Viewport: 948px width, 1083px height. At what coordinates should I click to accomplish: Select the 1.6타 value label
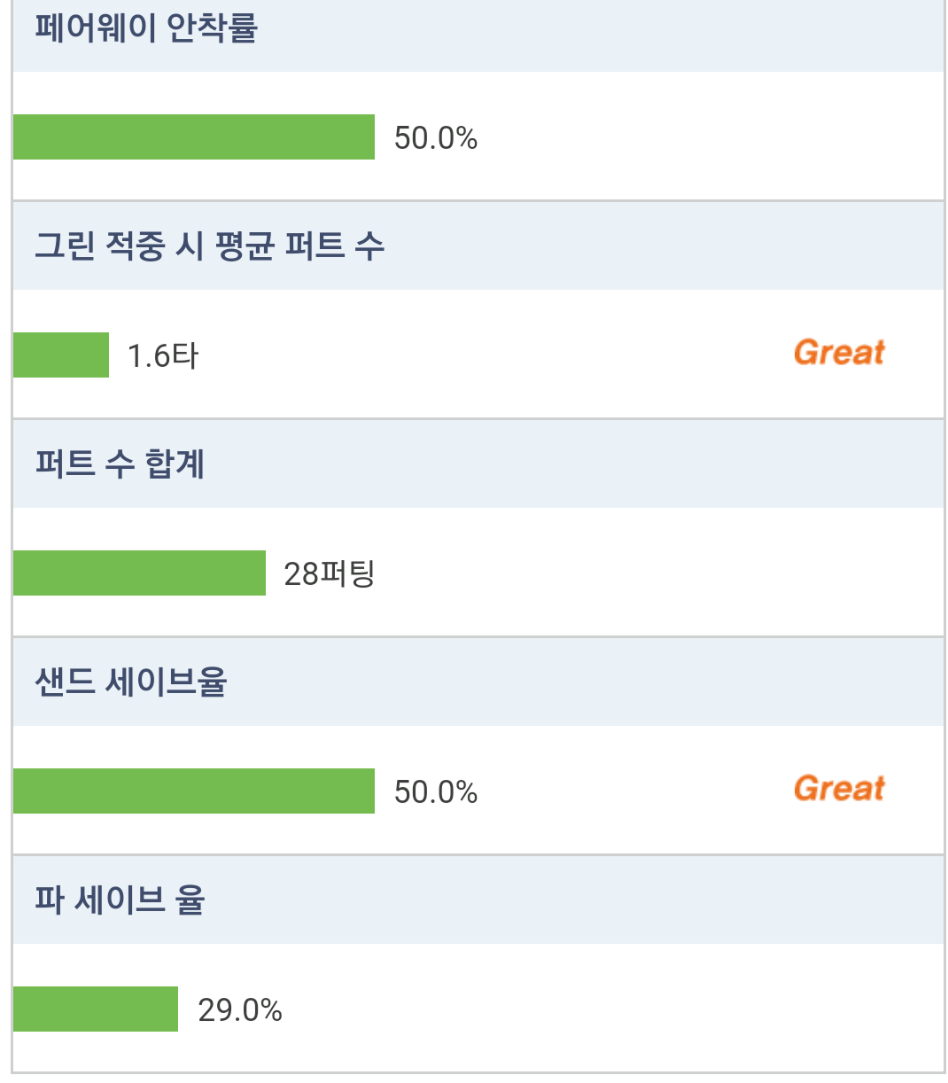coord(163,356)
